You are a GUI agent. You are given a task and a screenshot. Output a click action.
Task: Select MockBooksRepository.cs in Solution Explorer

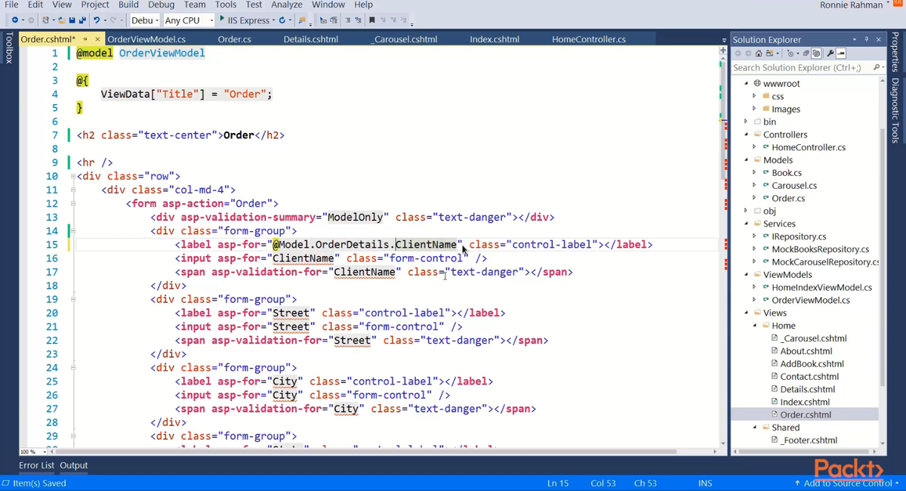(x=820, y=249)
